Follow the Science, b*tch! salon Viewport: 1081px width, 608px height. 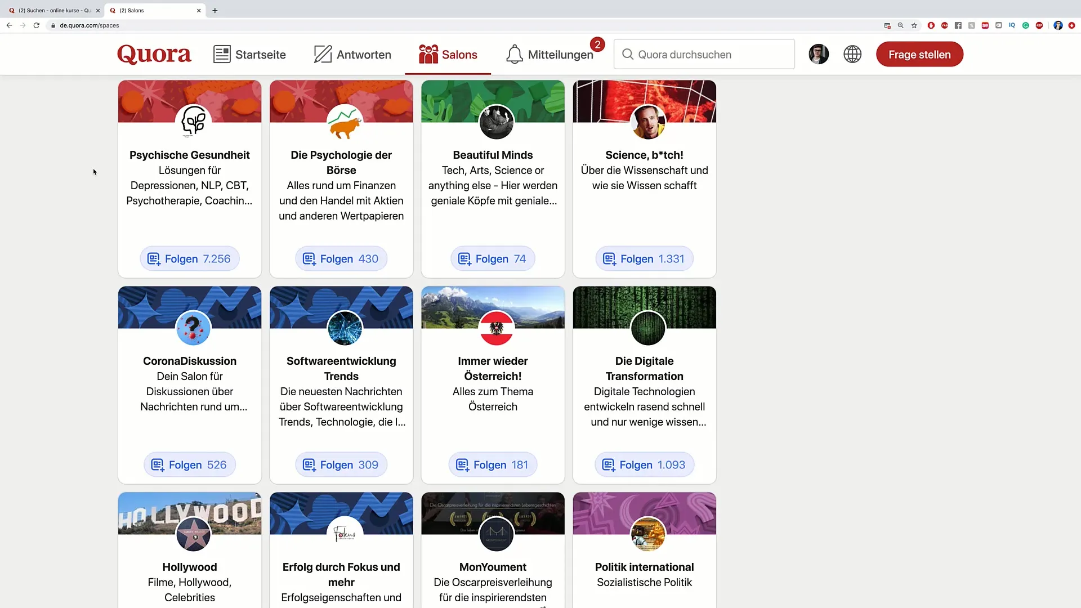click(x=644, y=259)
